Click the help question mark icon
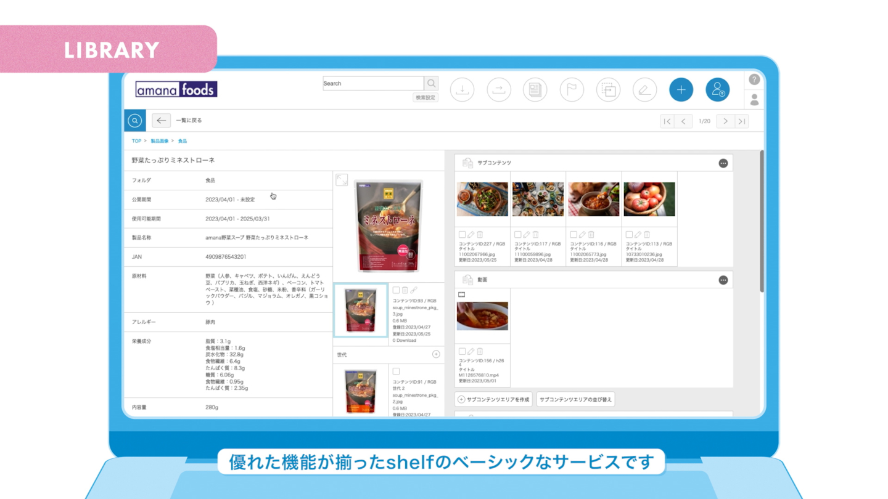 [x=754, y=79]
